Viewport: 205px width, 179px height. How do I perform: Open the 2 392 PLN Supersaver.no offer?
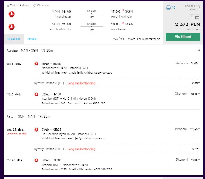(x=144, y=39)
